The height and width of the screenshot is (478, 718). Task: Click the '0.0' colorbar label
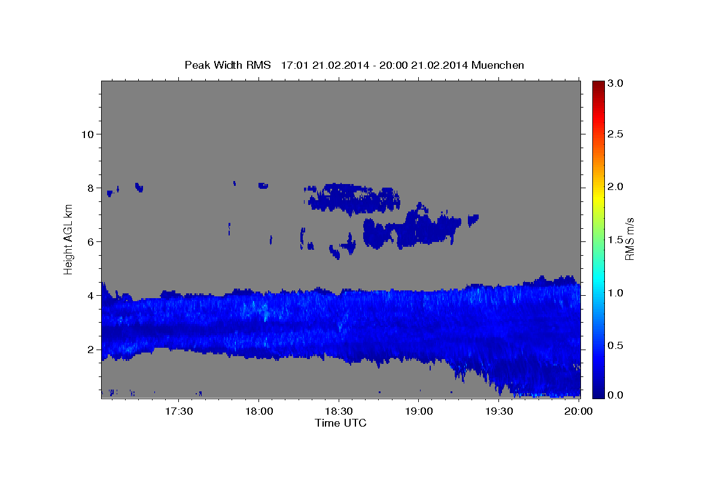[616, 395]
